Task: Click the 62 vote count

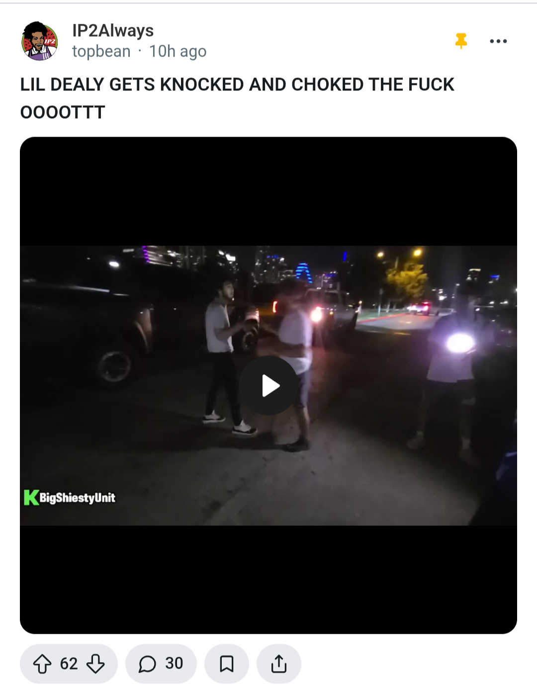Action: point(69,664)
